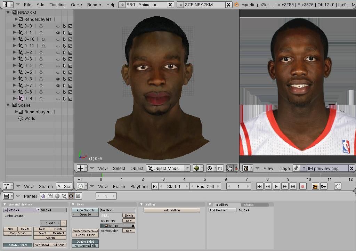This screenshot has height=251, width=356.
Task: Click the Set Solid button
Action: [x=58, y=245]
